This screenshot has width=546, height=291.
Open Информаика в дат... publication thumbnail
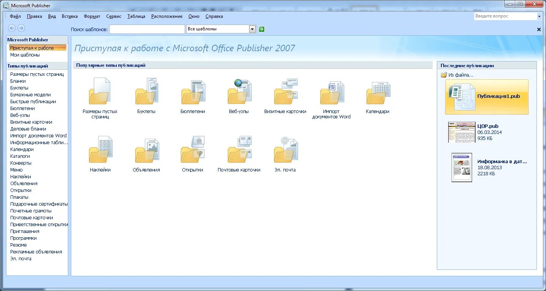click(x=462, y=167)
